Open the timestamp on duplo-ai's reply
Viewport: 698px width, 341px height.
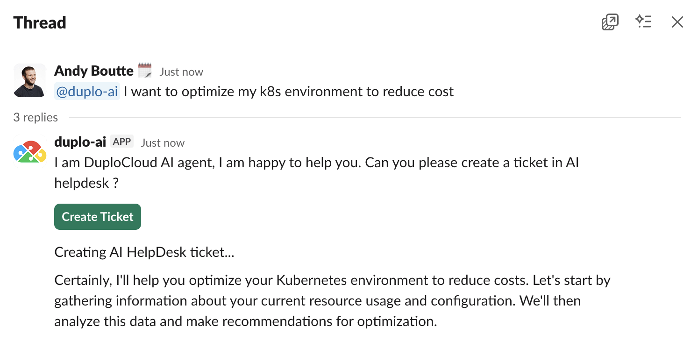click(162, 142)
